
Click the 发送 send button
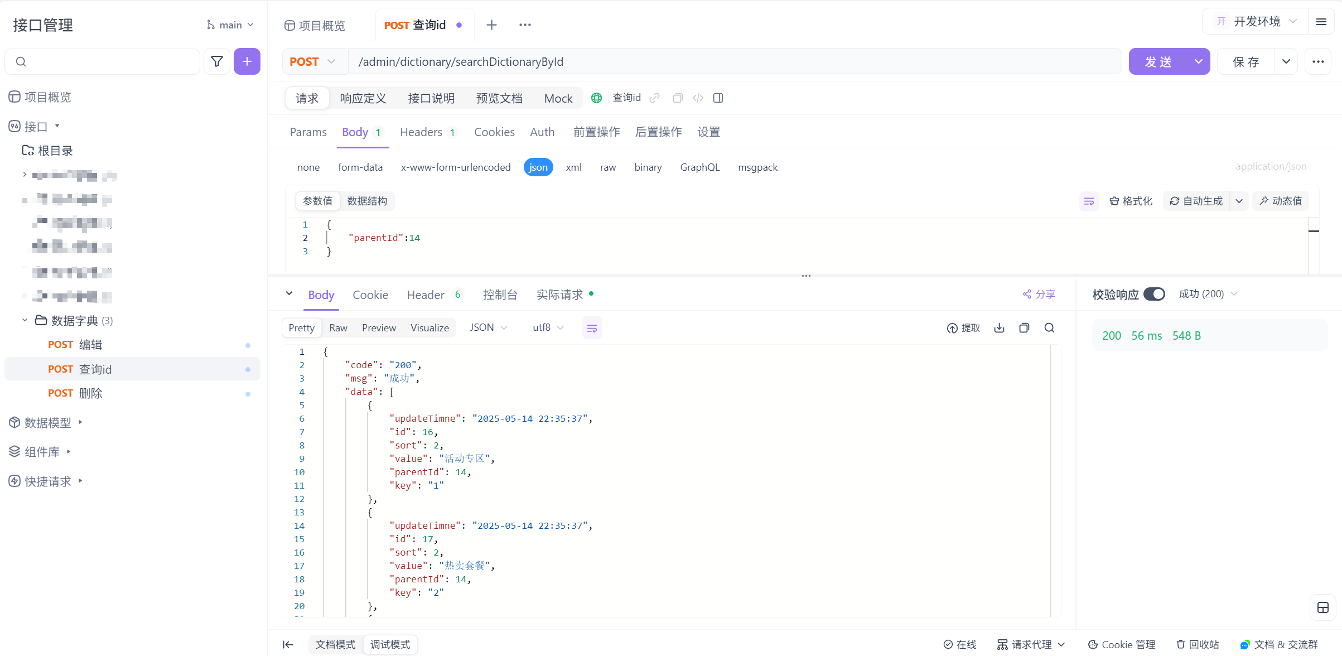coord(1158,61)
